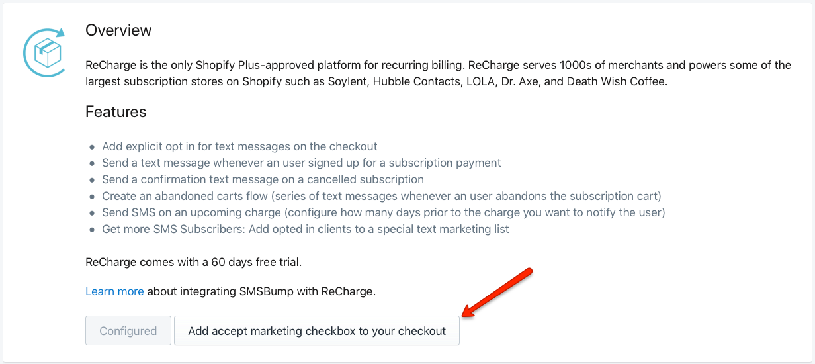Select the Features heading

click(x=116, y=112)
